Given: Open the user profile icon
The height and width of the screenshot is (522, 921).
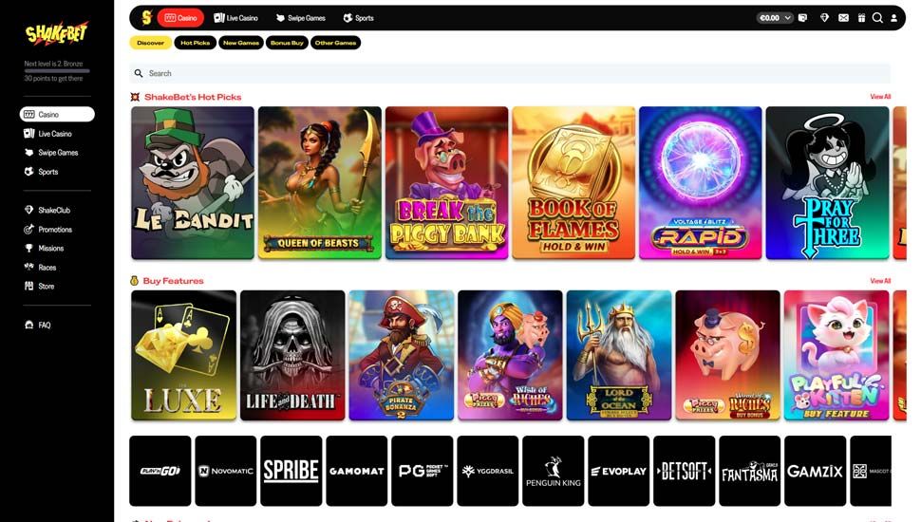Looking at the screenshot, I should [x=894, y=18].
